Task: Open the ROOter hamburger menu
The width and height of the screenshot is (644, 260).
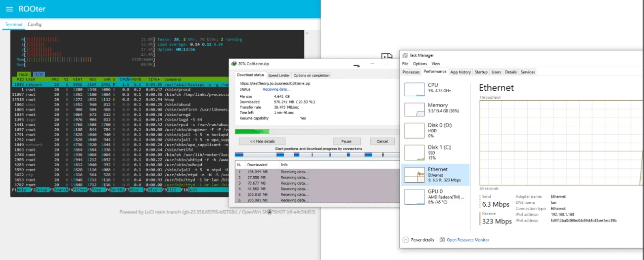Action: pos(9,9)
